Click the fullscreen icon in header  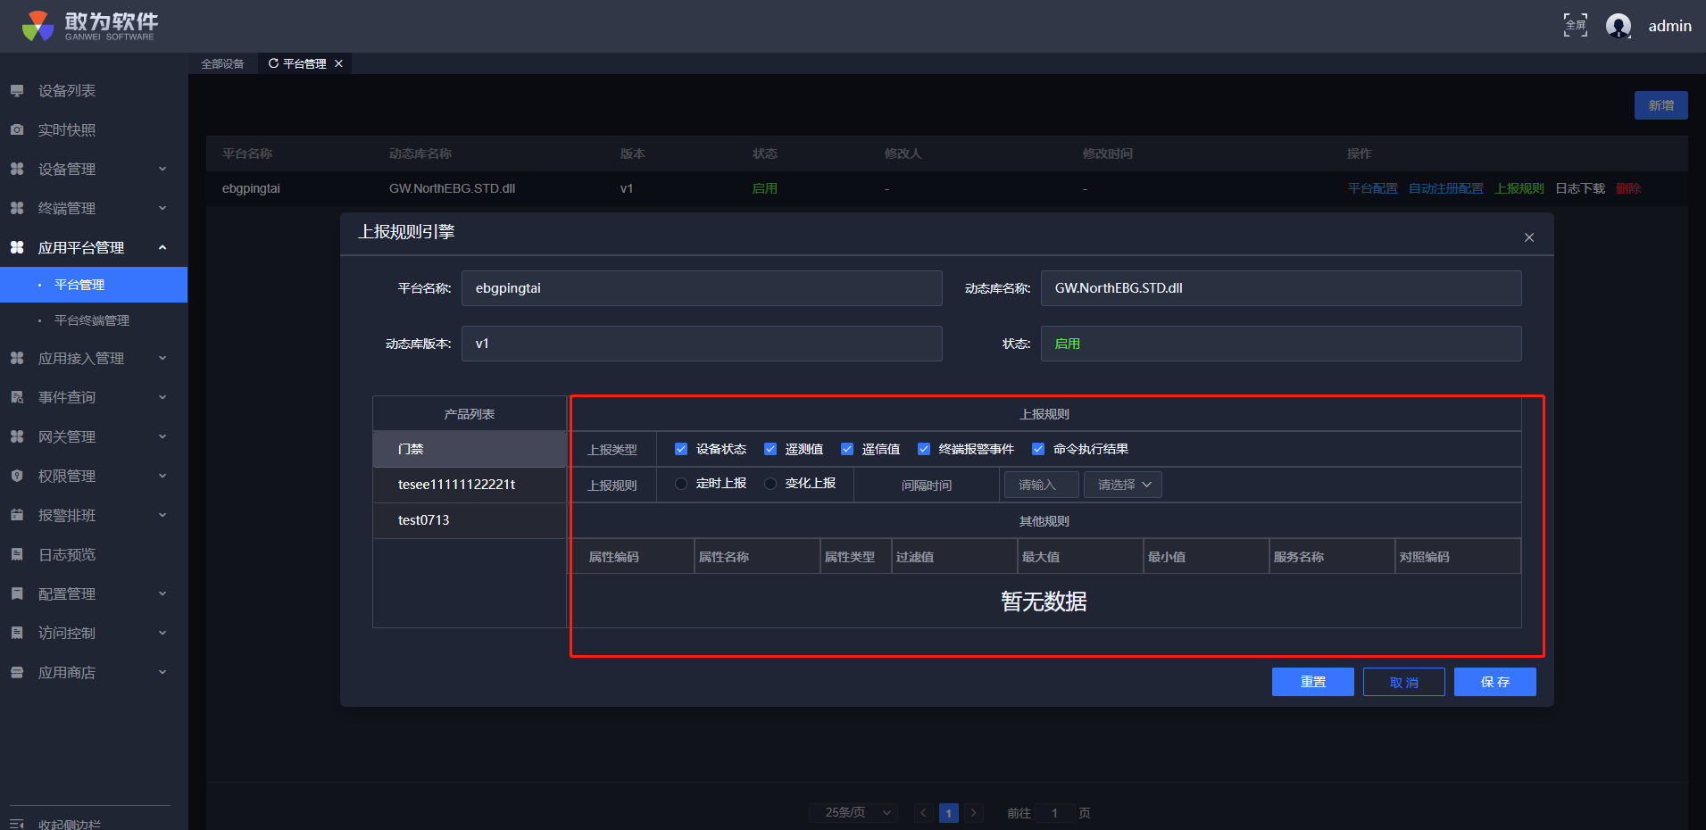(1575, 25)
